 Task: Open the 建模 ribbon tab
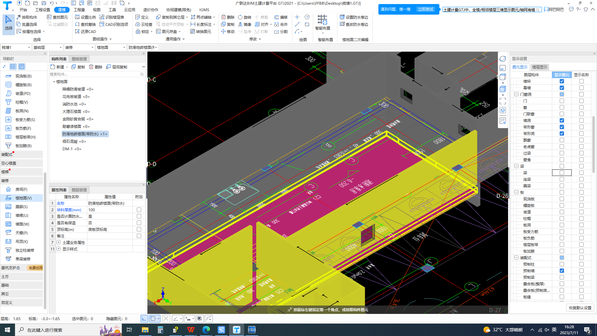(62, 10)
